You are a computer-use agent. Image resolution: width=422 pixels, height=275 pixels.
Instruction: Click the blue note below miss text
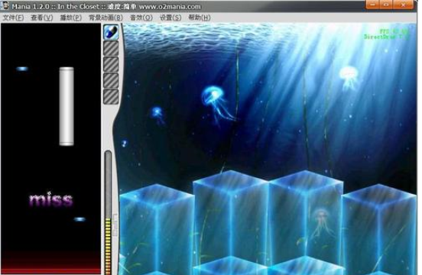click(80, 219)
